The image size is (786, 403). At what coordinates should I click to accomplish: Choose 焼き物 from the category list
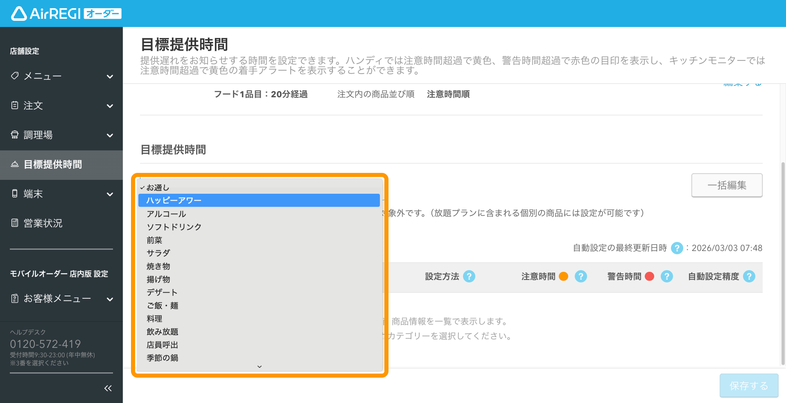point(259,266)
